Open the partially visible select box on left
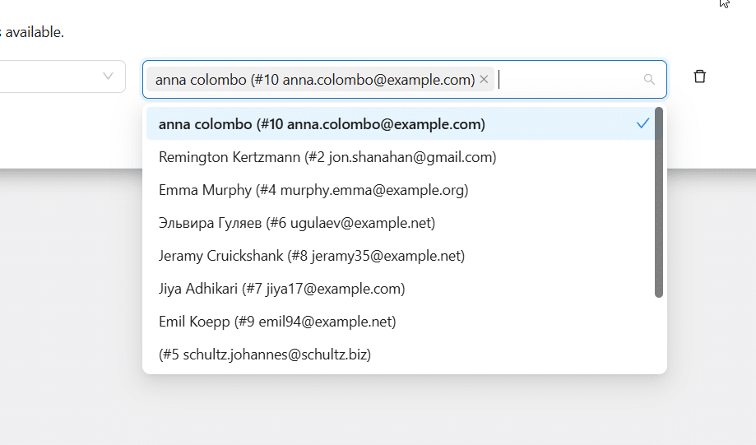Screen dimensions: 756x445 click(x=49, y=76)
